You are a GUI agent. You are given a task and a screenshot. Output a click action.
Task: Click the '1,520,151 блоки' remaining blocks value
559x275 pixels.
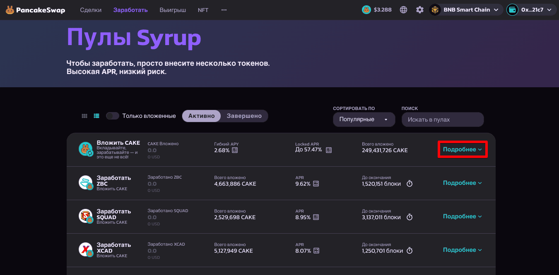point(381,184)
